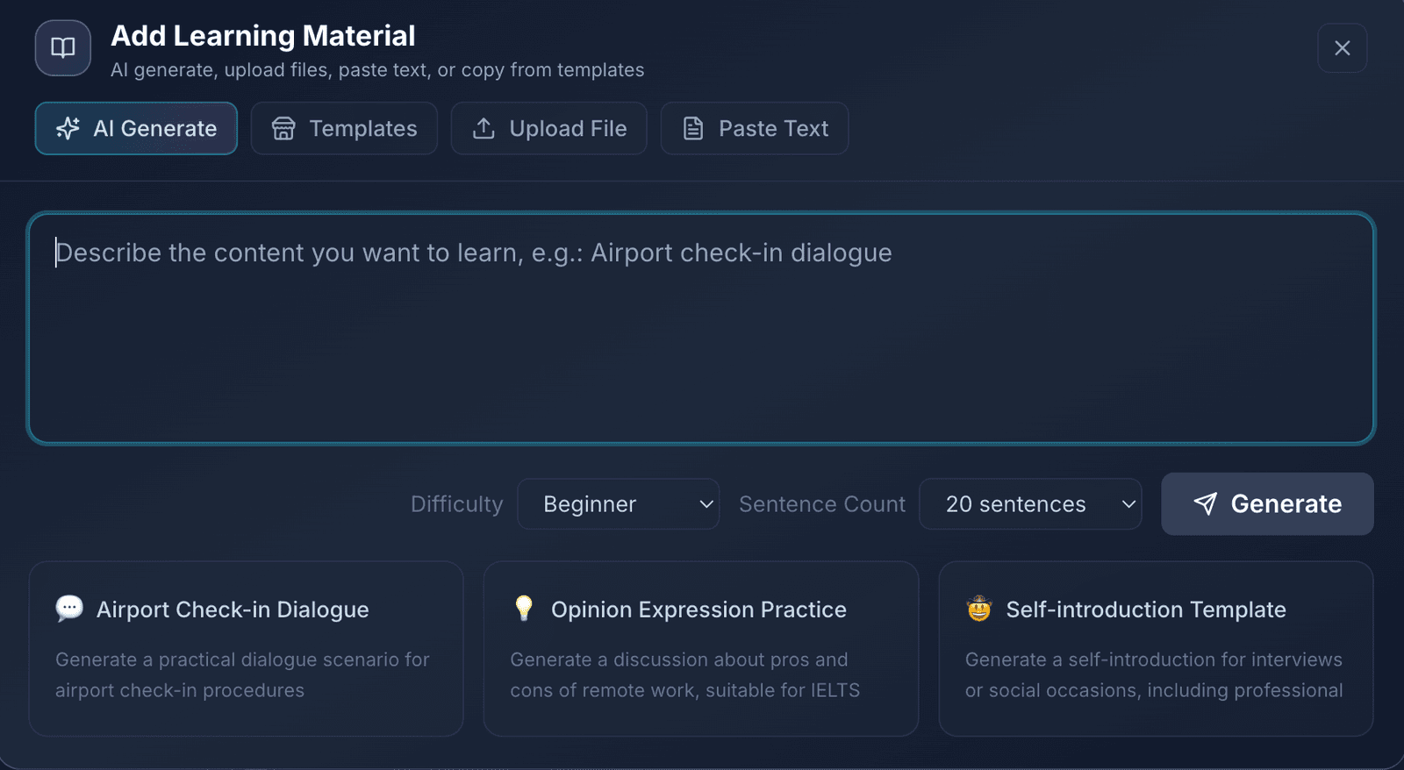This screenshot has width=1404, height=770.
Task: Open the Difficulty dropdown showing Beginner
Action: [x=619, y=504]
